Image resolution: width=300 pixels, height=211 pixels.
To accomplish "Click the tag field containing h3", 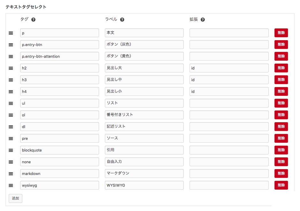I will point(59,80).
